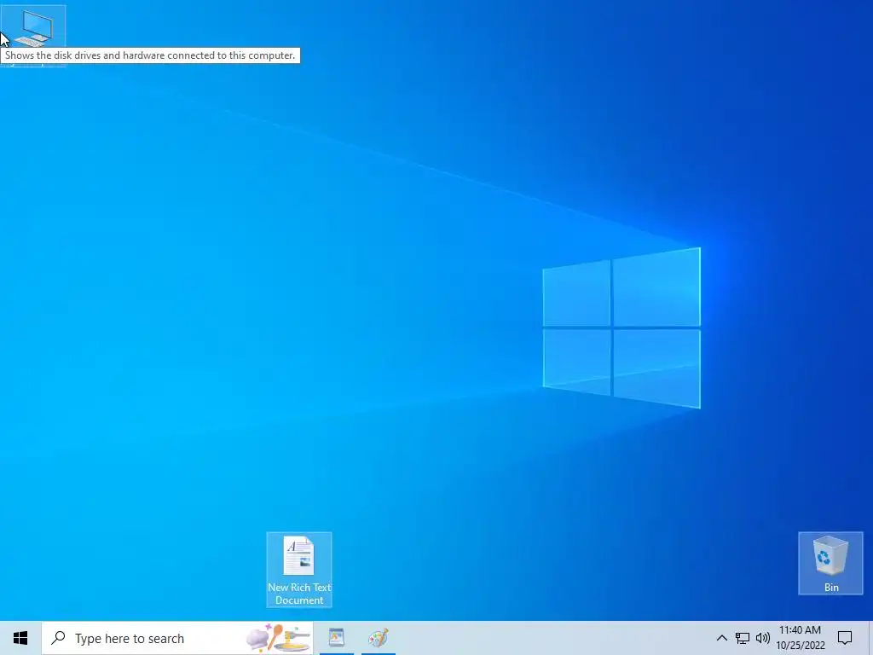Click the magnifier icon in the search box
The image size is (873, 655).
pyautogui.click(x=58, y=638)
